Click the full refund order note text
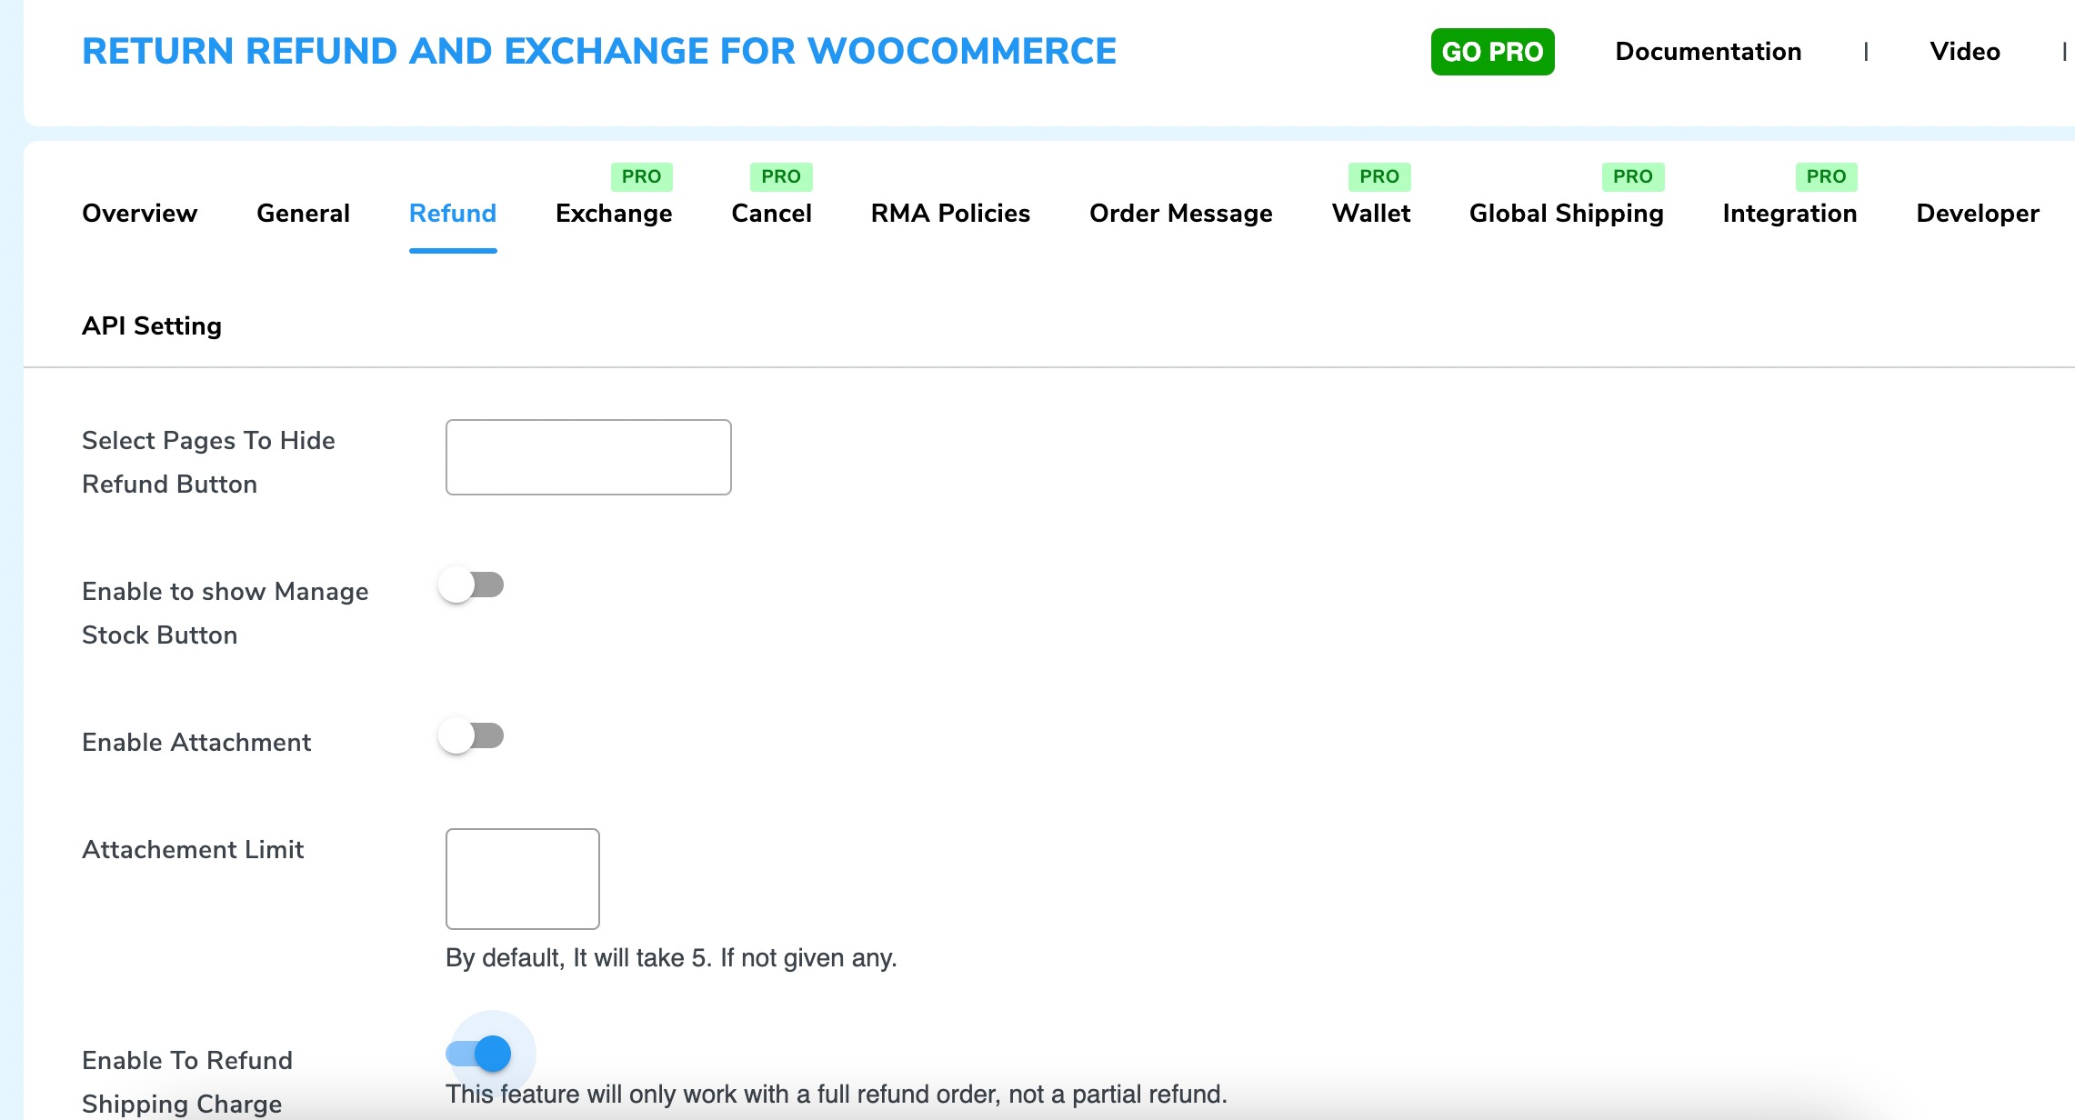Screen dimensions: 2075x1120 point(837,1095)
